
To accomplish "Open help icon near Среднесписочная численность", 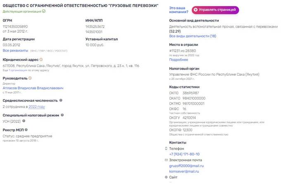I will click(x=61, y=100).
